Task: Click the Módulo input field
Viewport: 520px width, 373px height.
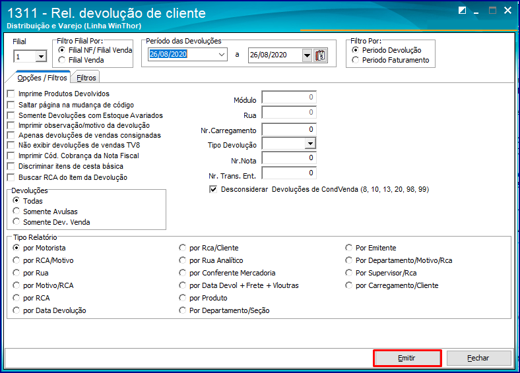Action: tap(289, 98)
